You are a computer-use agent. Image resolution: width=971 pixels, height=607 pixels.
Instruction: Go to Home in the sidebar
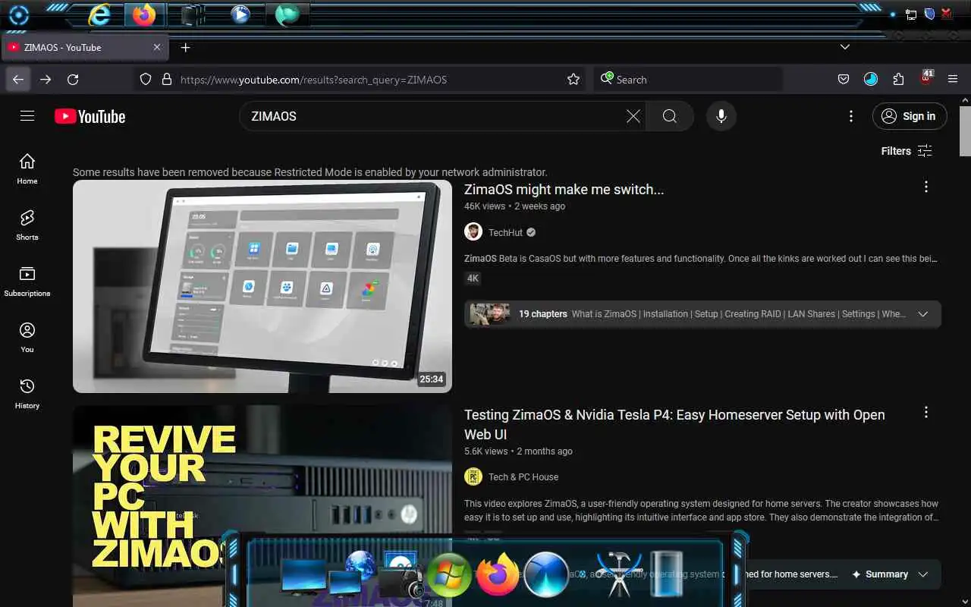(x=27, y=168)
